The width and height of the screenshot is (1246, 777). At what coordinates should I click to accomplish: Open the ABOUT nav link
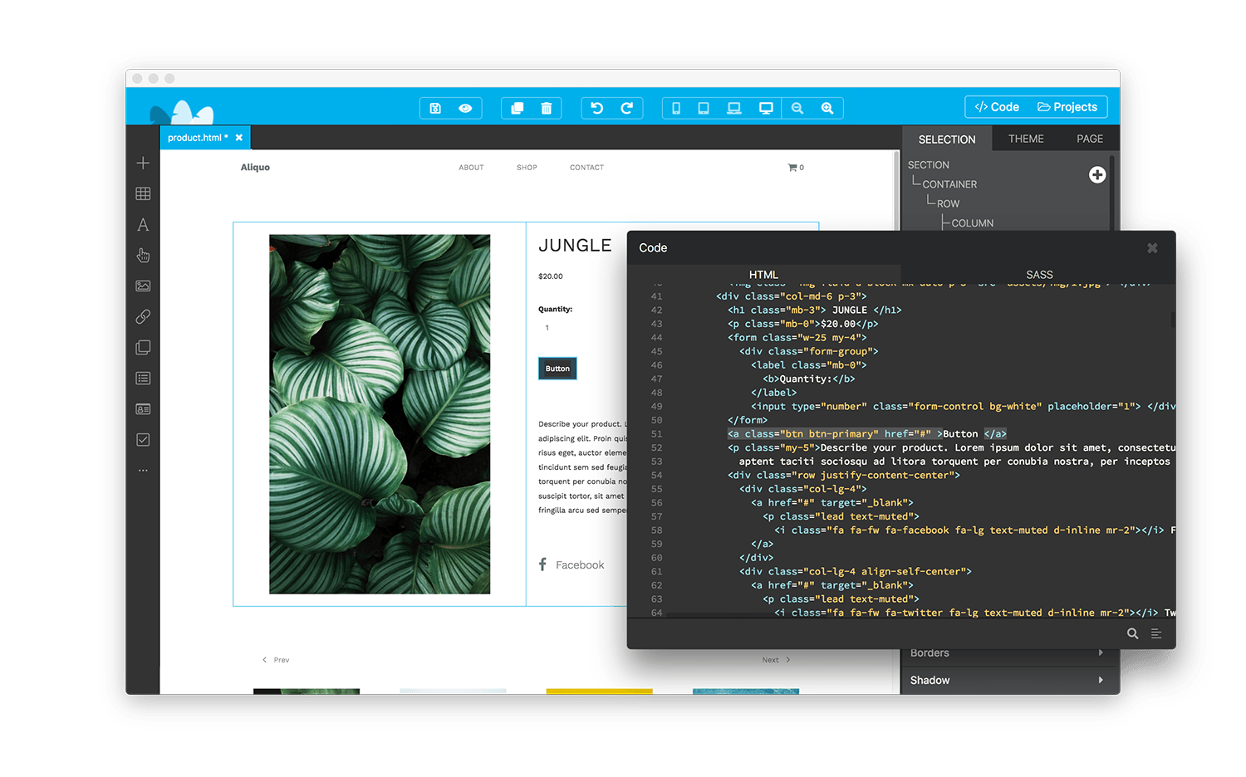(x=471, y=168)
